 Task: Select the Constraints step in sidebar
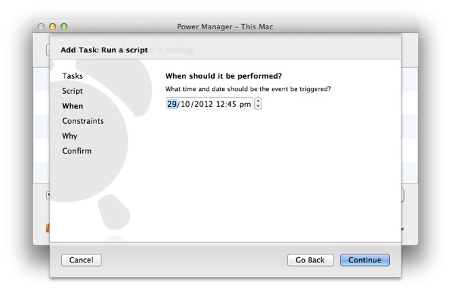click(x=83, y=121)
